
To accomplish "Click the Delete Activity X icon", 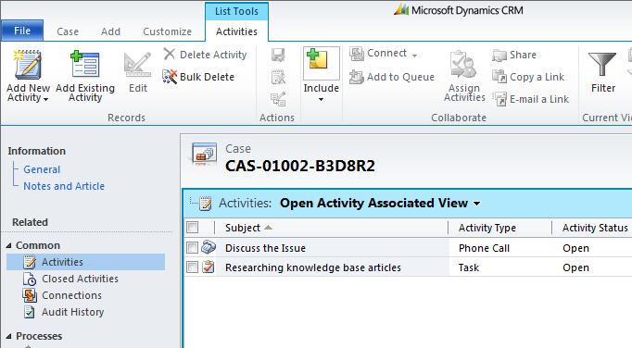I will tap(170, 54).
